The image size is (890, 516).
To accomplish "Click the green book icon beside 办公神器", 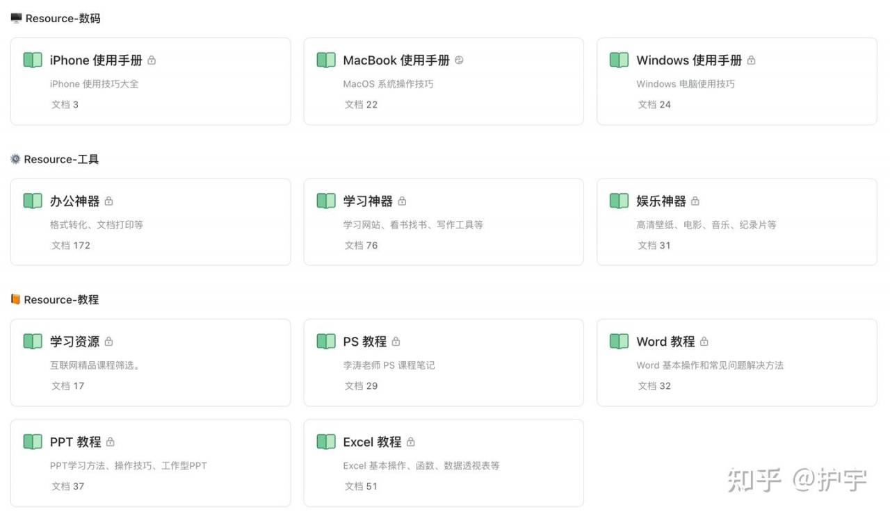I will [x=33, y=201].
